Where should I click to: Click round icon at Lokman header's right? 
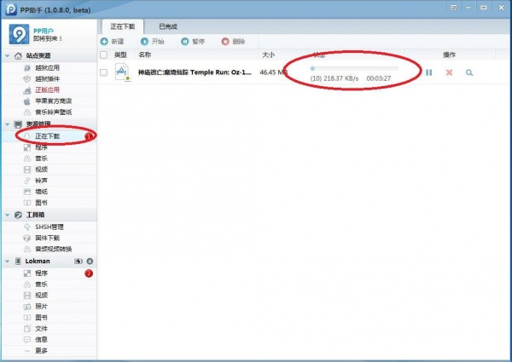90,261
